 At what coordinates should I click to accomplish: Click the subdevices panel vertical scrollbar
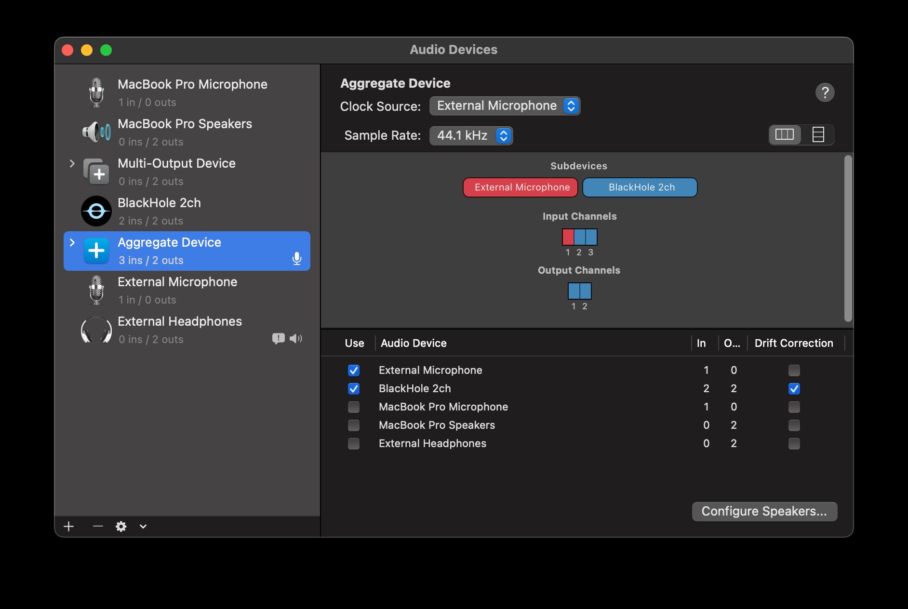848,238
